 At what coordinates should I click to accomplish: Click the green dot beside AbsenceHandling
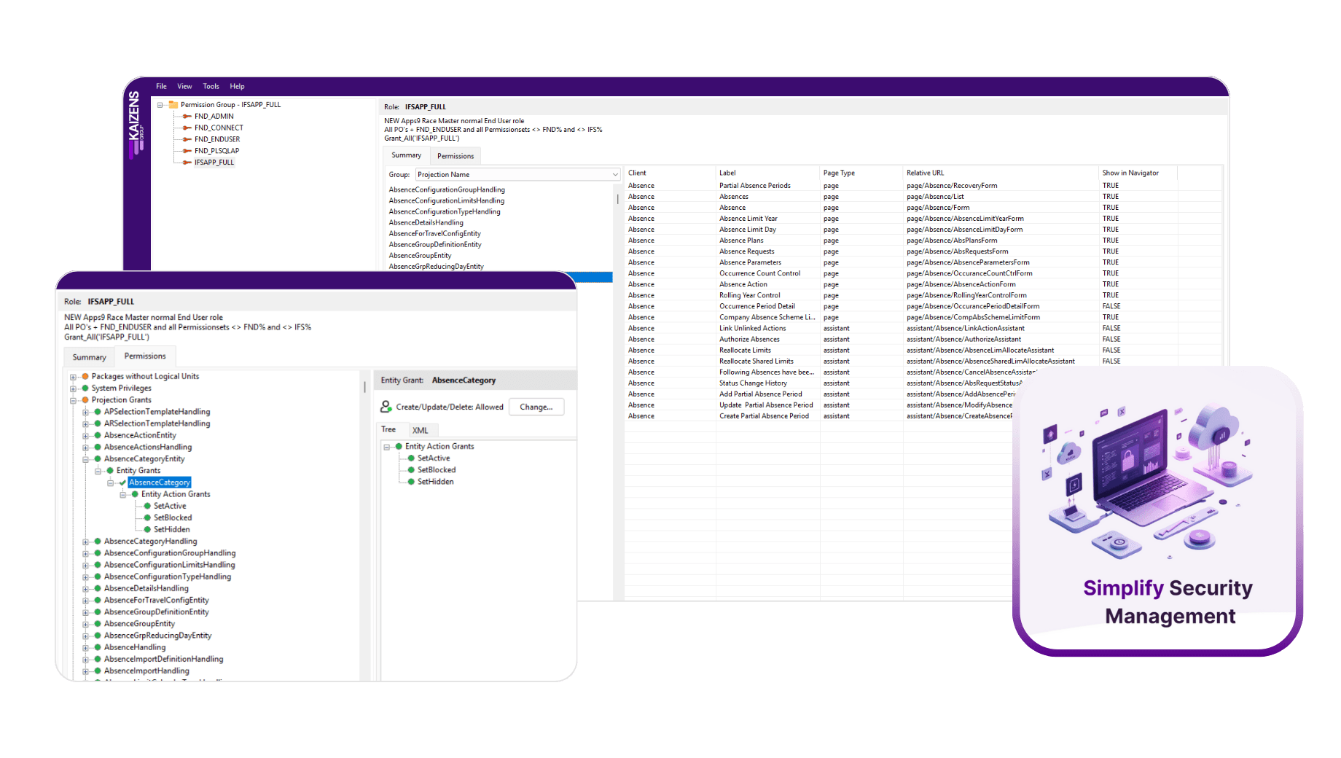coord(98,647)
